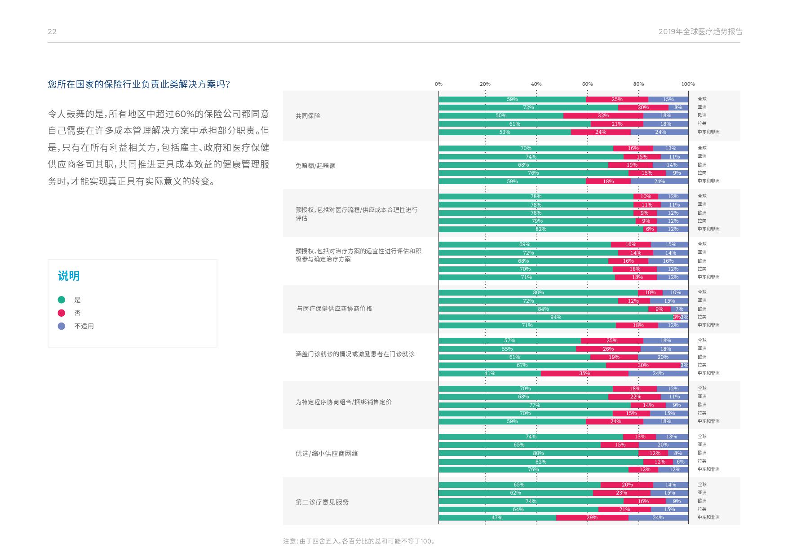Click the 第二诊疗意见服务 category label
The image size is (788, 557).
322,502
